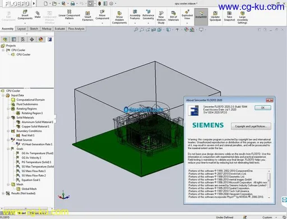Image resolution: width=287 pixels, height=219 pixels.
Task: Click the Open file icon
Action: 54,3
